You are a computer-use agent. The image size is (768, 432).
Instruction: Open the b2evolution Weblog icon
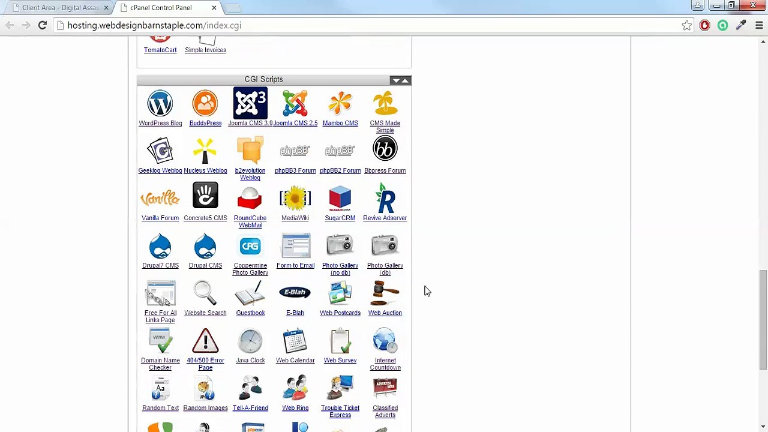click(x=250, y=151)
